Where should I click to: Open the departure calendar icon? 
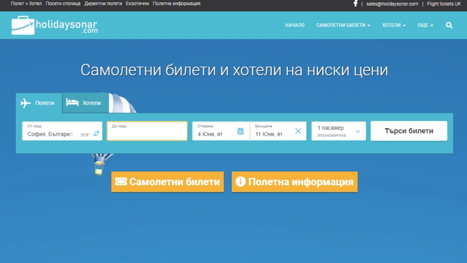coord(241,131)
